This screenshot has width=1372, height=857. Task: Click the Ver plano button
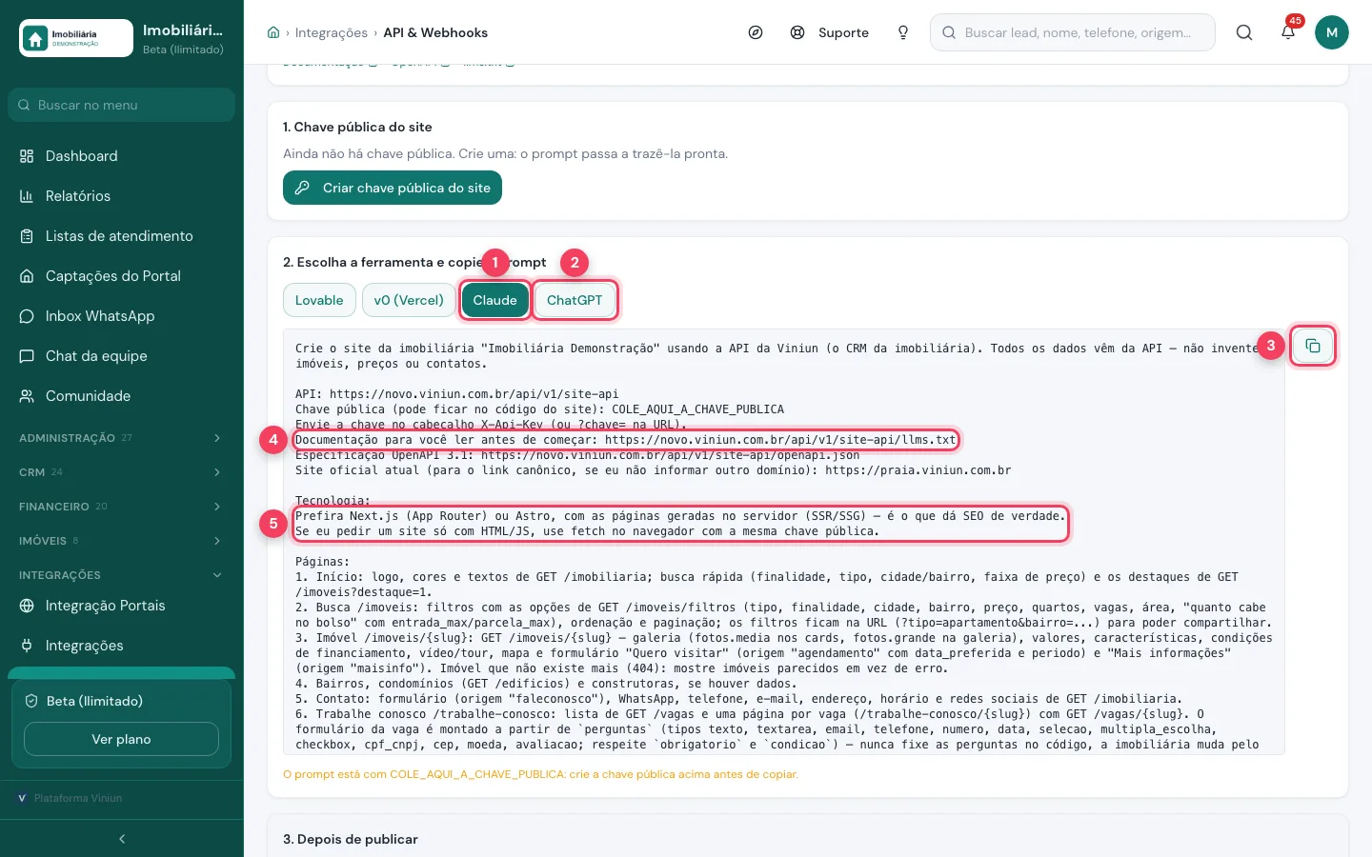coord(121,739)
